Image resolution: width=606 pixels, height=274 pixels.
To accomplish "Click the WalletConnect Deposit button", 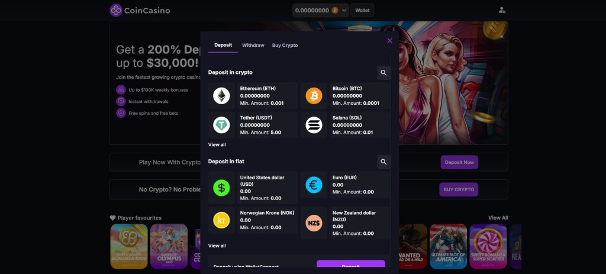I will click(350, 265).
